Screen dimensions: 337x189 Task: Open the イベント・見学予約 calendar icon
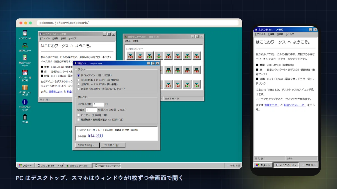click(25, 75)
